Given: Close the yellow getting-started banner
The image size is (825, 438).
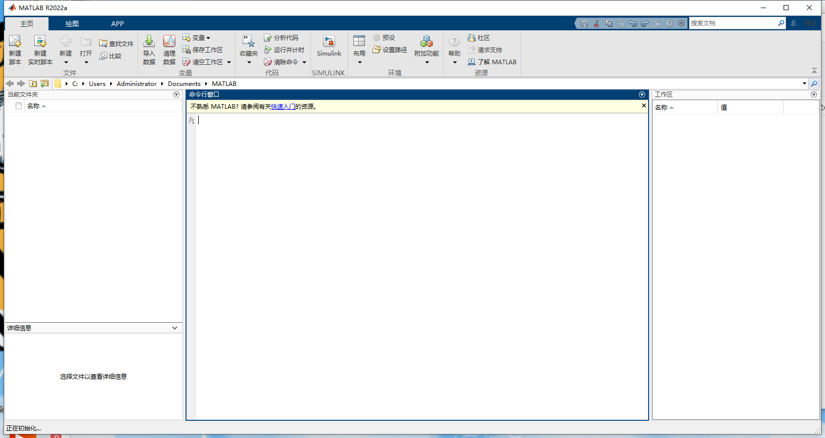Looking at the screenshot, I should 644,106.
